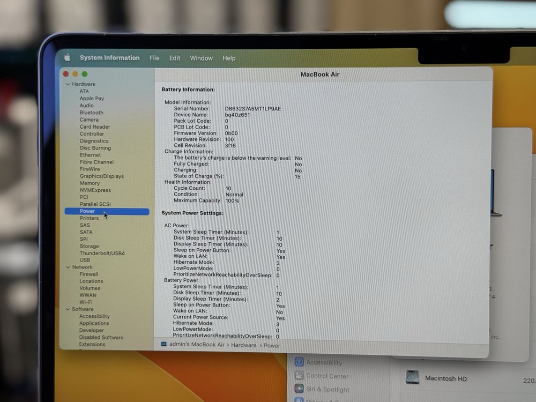The height and width of the screenshot is (402, 536).
Task: Select WWAN under Network
Action: click(88, 295)
